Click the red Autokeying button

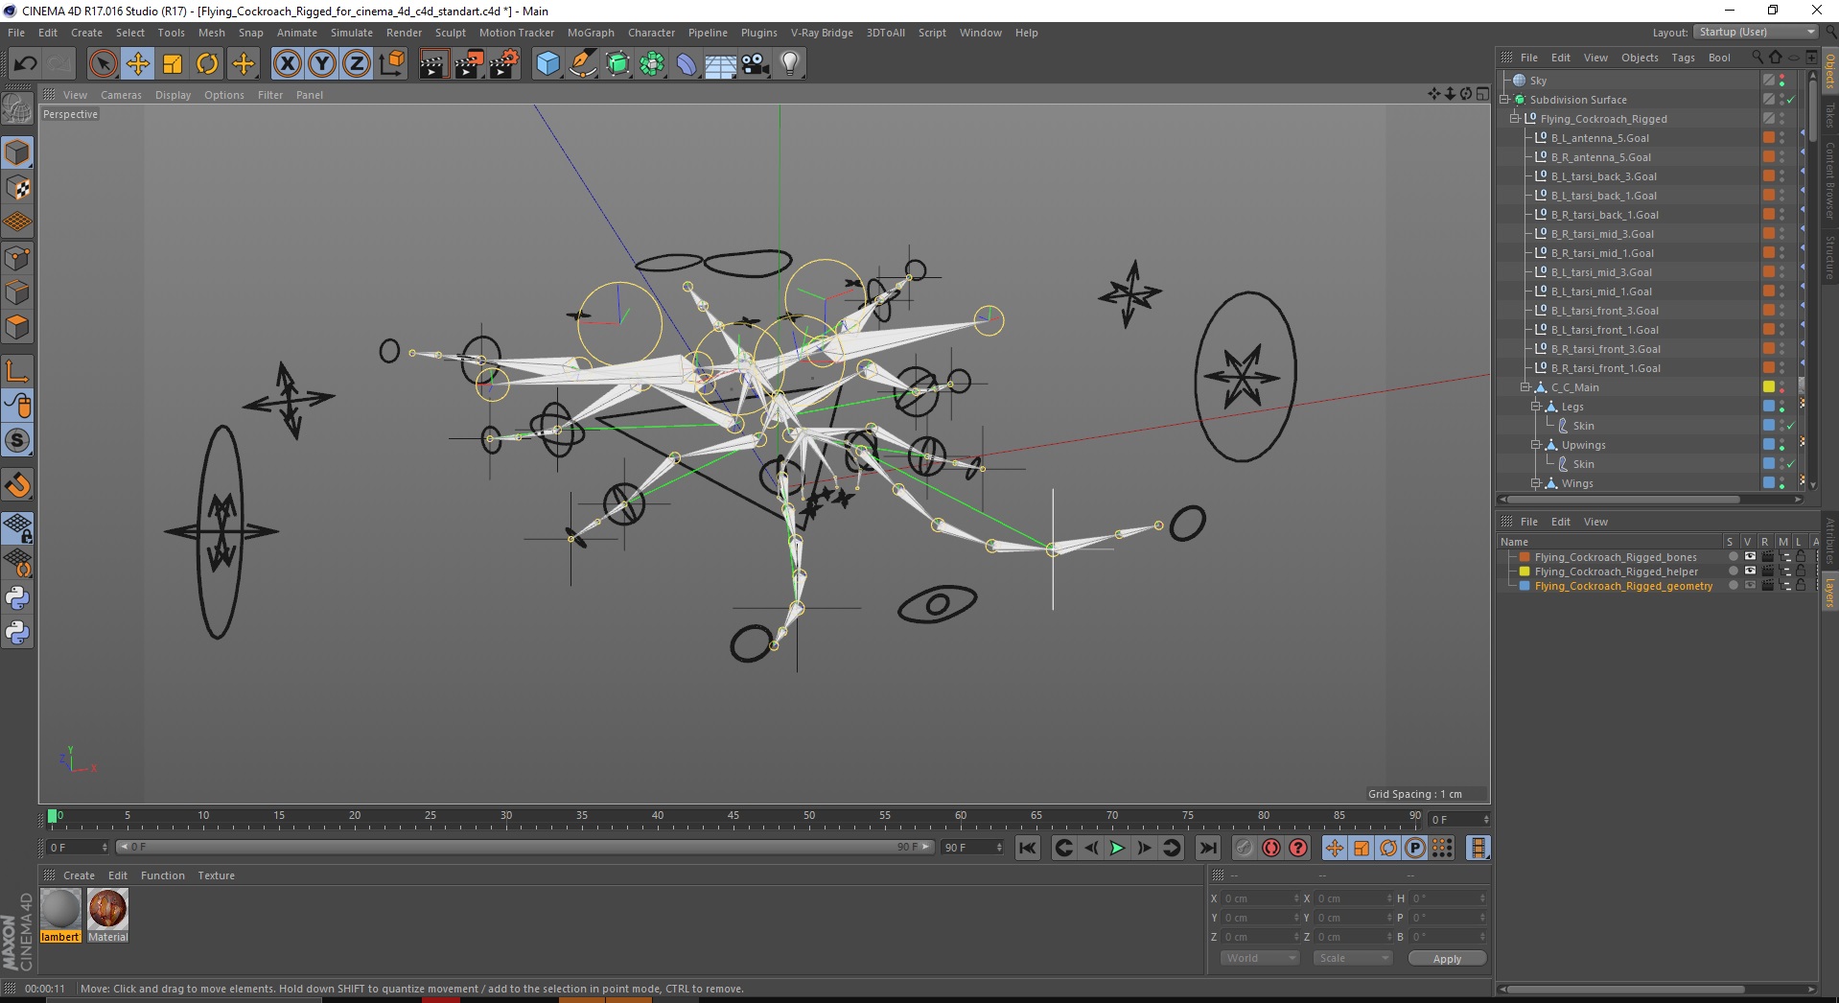[x=1271, y=848]
